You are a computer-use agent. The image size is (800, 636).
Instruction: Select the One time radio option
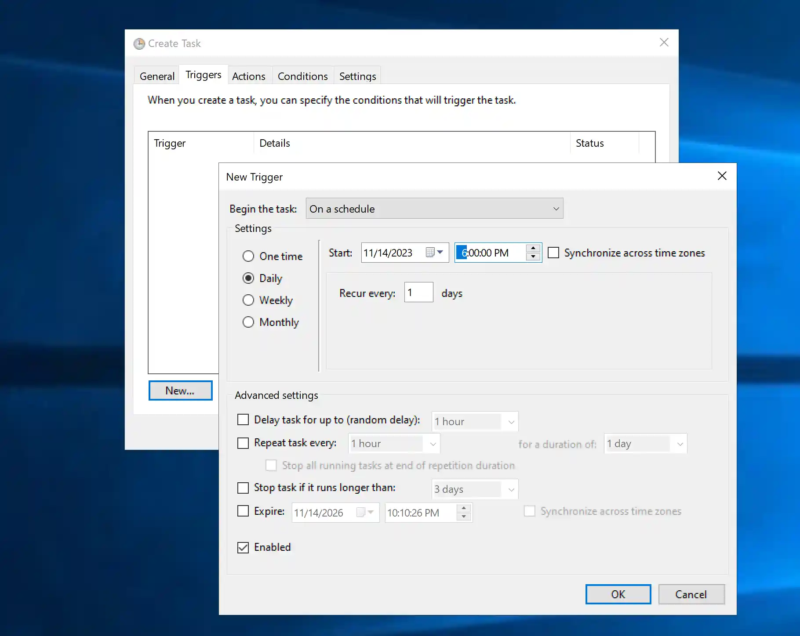click(248, 256)
